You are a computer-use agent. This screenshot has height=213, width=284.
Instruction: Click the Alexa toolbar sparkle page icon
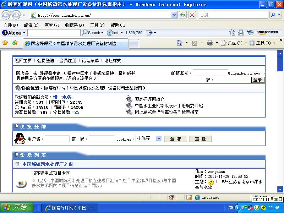(232, 33)
